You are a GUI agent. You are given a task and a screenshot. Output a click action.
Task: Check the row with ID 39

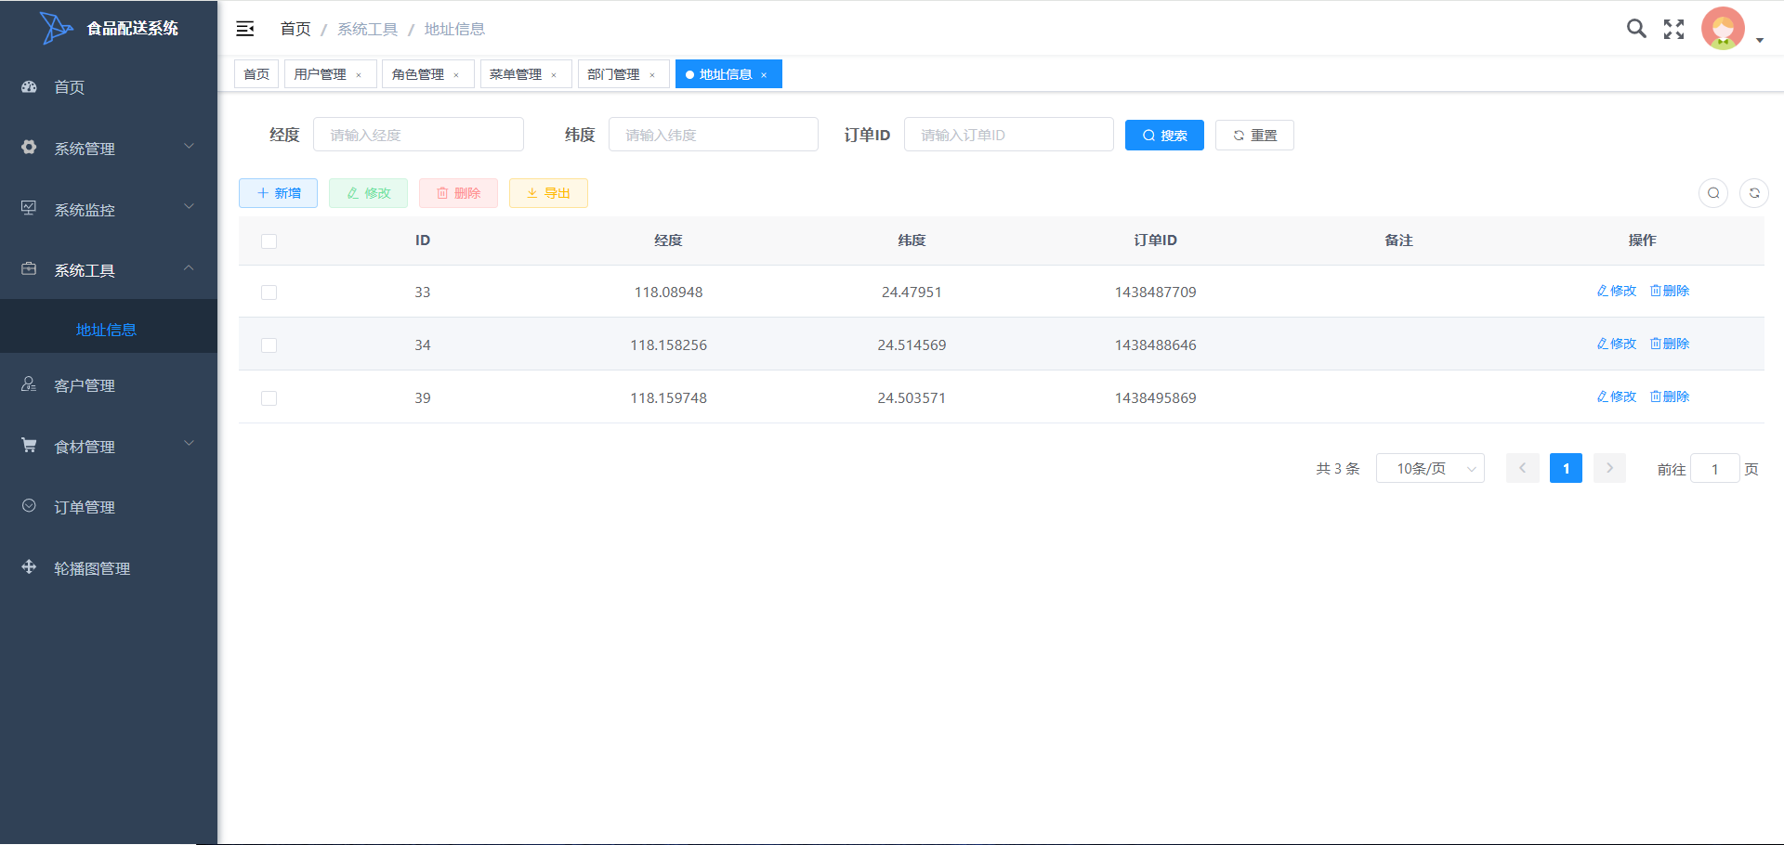269,398
